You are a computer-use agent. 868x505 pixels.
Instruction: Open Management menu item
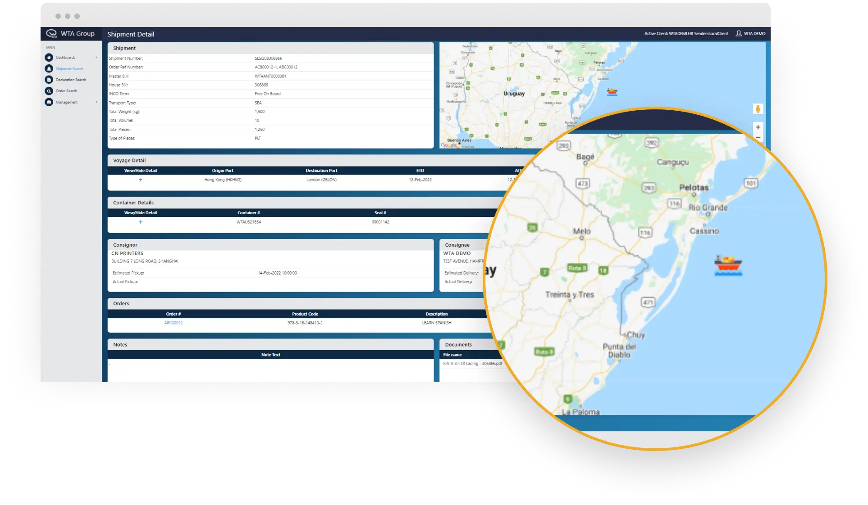[67, 102]
